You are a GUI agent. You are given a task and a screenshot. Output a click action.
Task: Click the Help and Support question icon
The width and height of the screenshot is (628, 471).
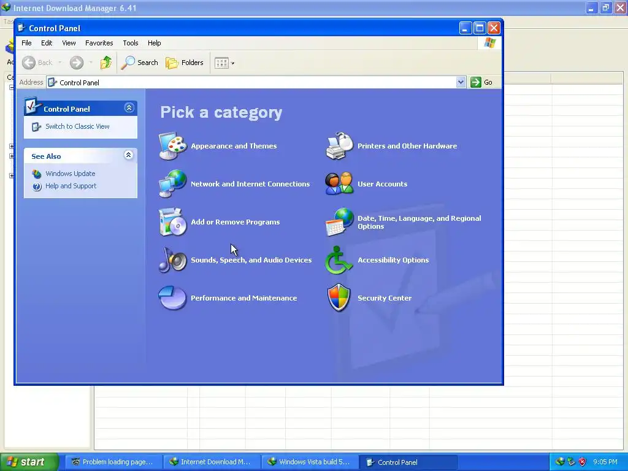(37, 186)
